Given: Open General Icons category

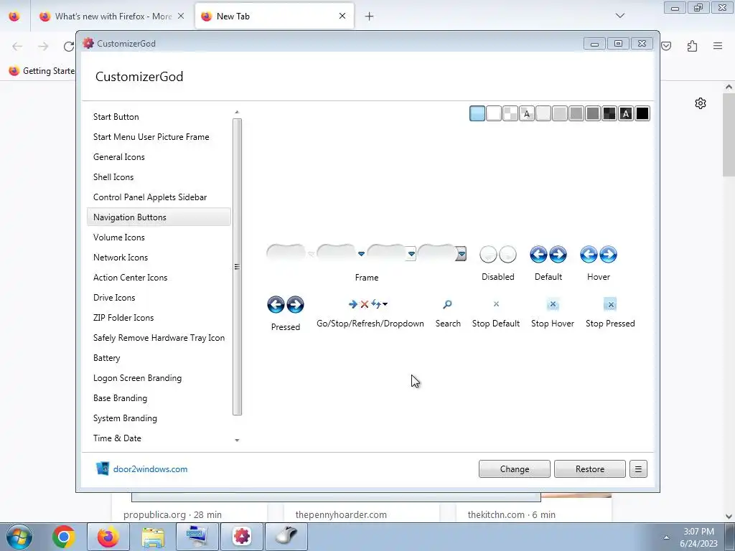Looking at the screenshot, I should pyautogui.click(x=159, y=157).
